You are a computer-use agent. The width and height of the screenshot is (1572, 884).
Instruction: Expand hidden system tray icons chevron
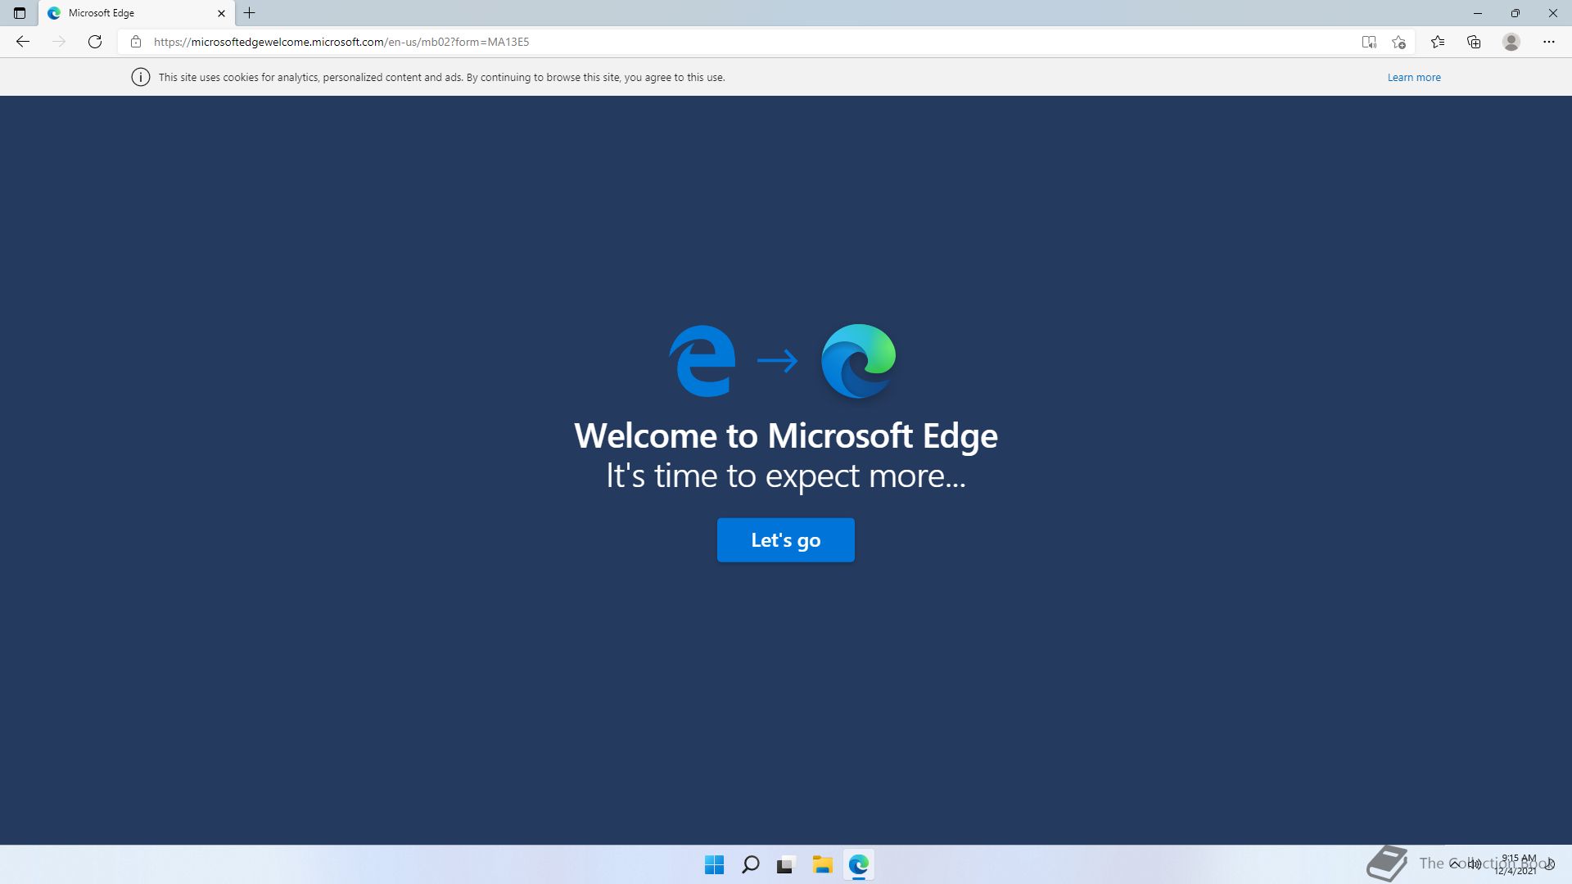[x=1455, y=864]
